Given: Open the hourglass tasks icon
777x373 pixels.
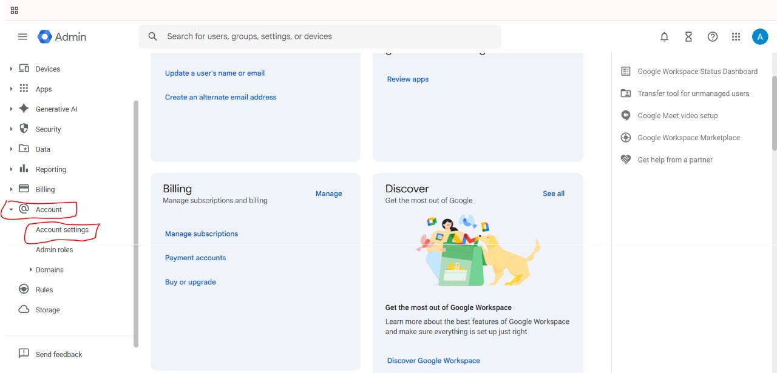Looking at the screenshot, I should pyautogui.click(x=688, y=36).
